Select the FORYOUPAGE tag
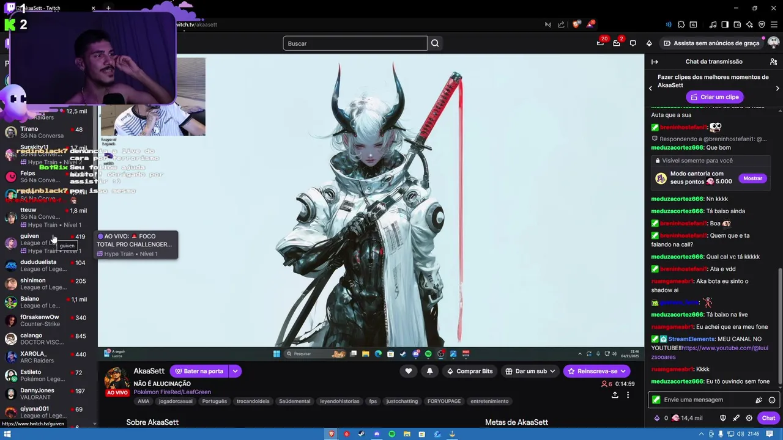783x440 pixels. click(x=444, y=402)
